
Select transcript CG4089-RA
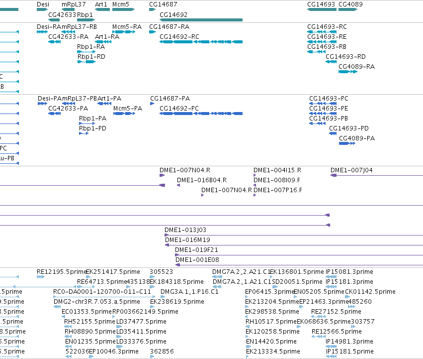click(348, 72)
